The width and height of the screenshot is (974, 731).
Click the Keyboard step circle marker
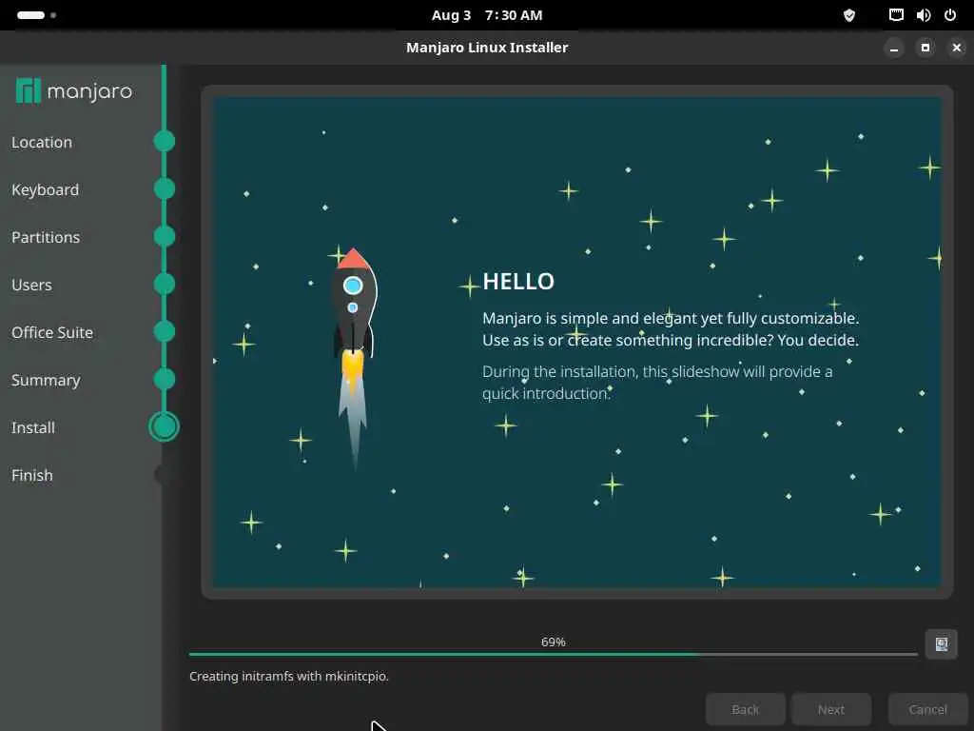165,188
